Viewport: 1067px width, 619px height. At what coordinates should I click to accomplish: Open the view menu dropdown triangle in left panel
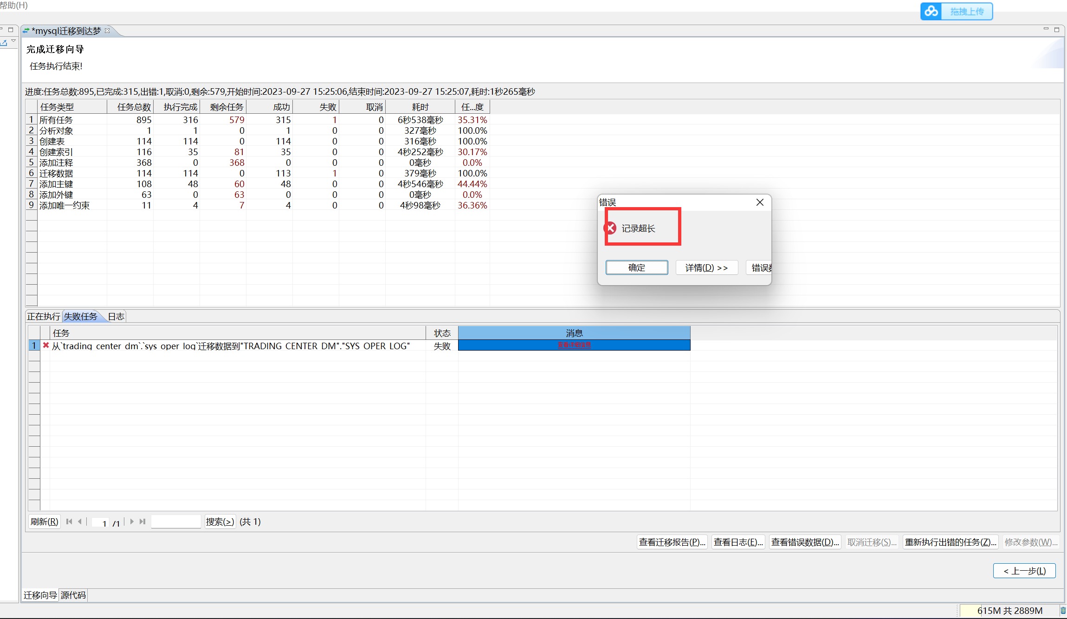(13, 41)
